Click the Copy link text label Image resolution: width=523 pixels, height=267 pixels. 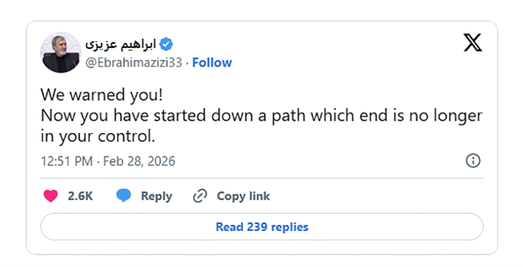point(243,196)
